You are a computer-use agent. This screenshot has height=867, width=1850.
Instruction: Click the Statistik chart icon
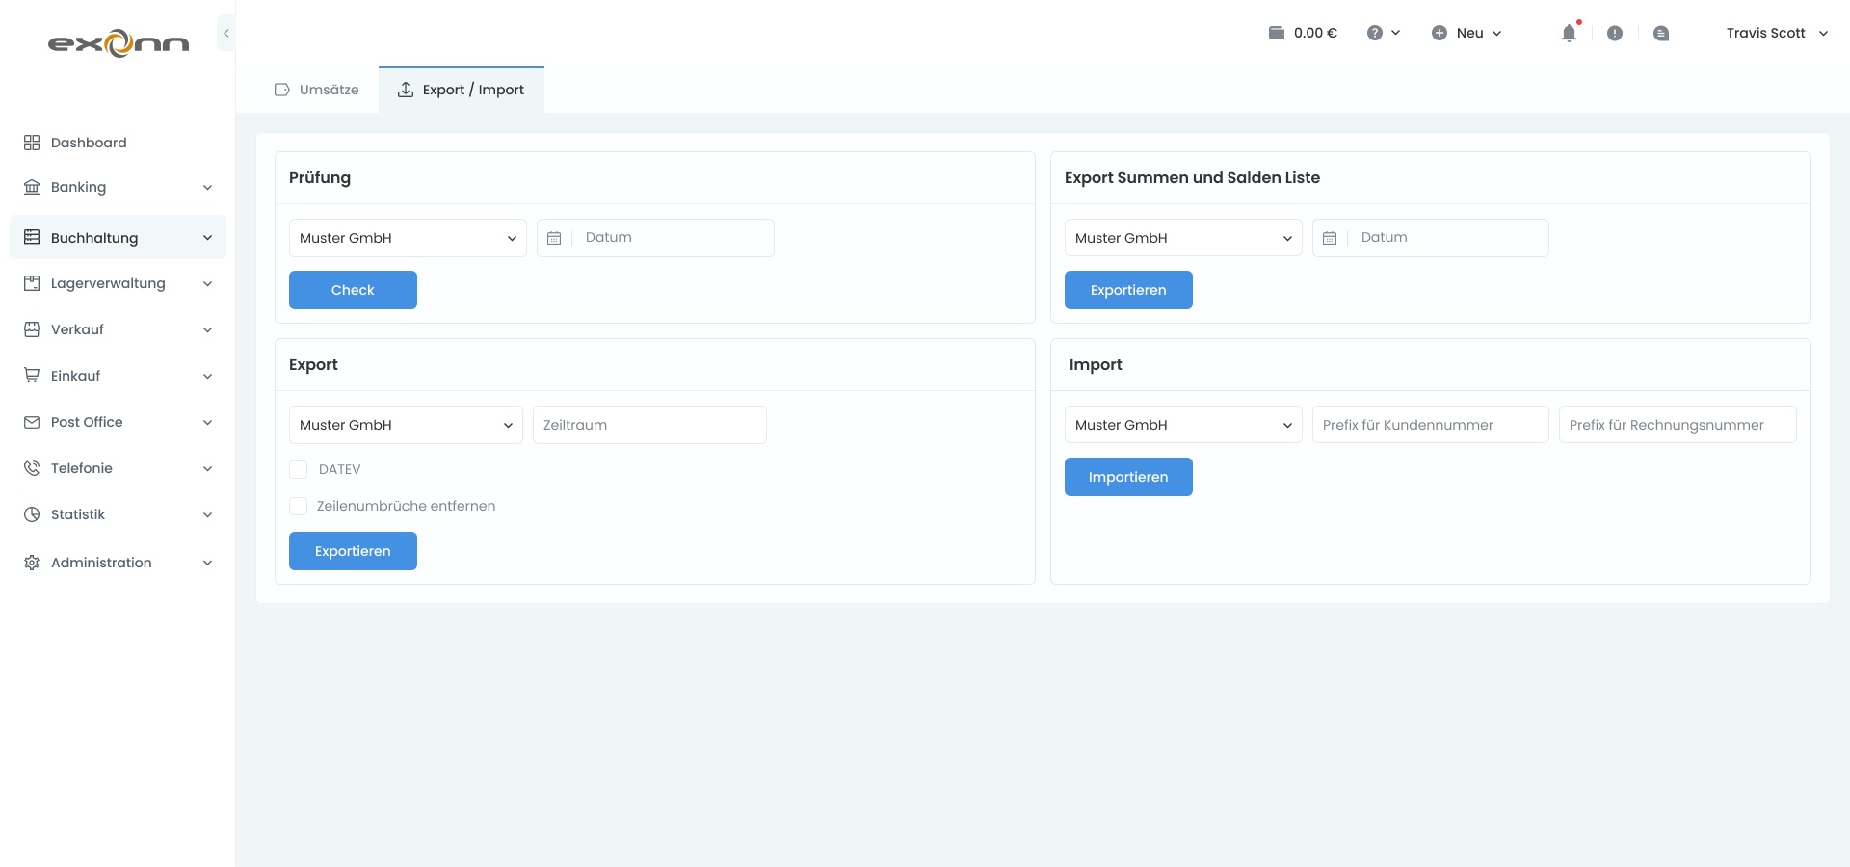(32, 514)
